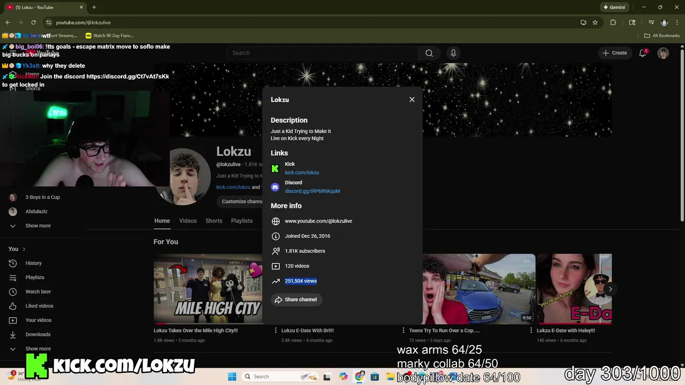Open the YouTube account avatar menu
Screen dimensions: 685x385
click(663, 53)
